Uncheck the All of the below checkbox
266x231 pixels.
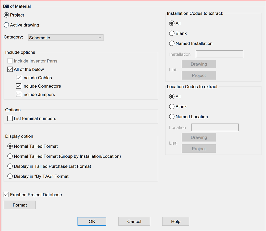point(10,69)
